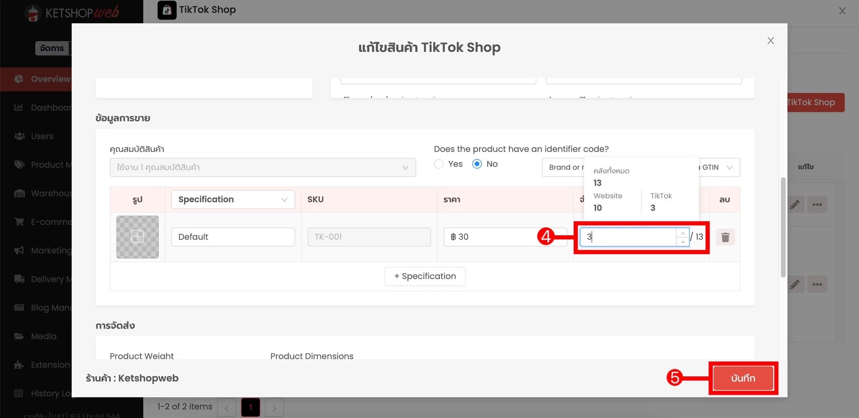Click the Media folder icon
This screenshot has width=859, height=418.
point(19,336)
